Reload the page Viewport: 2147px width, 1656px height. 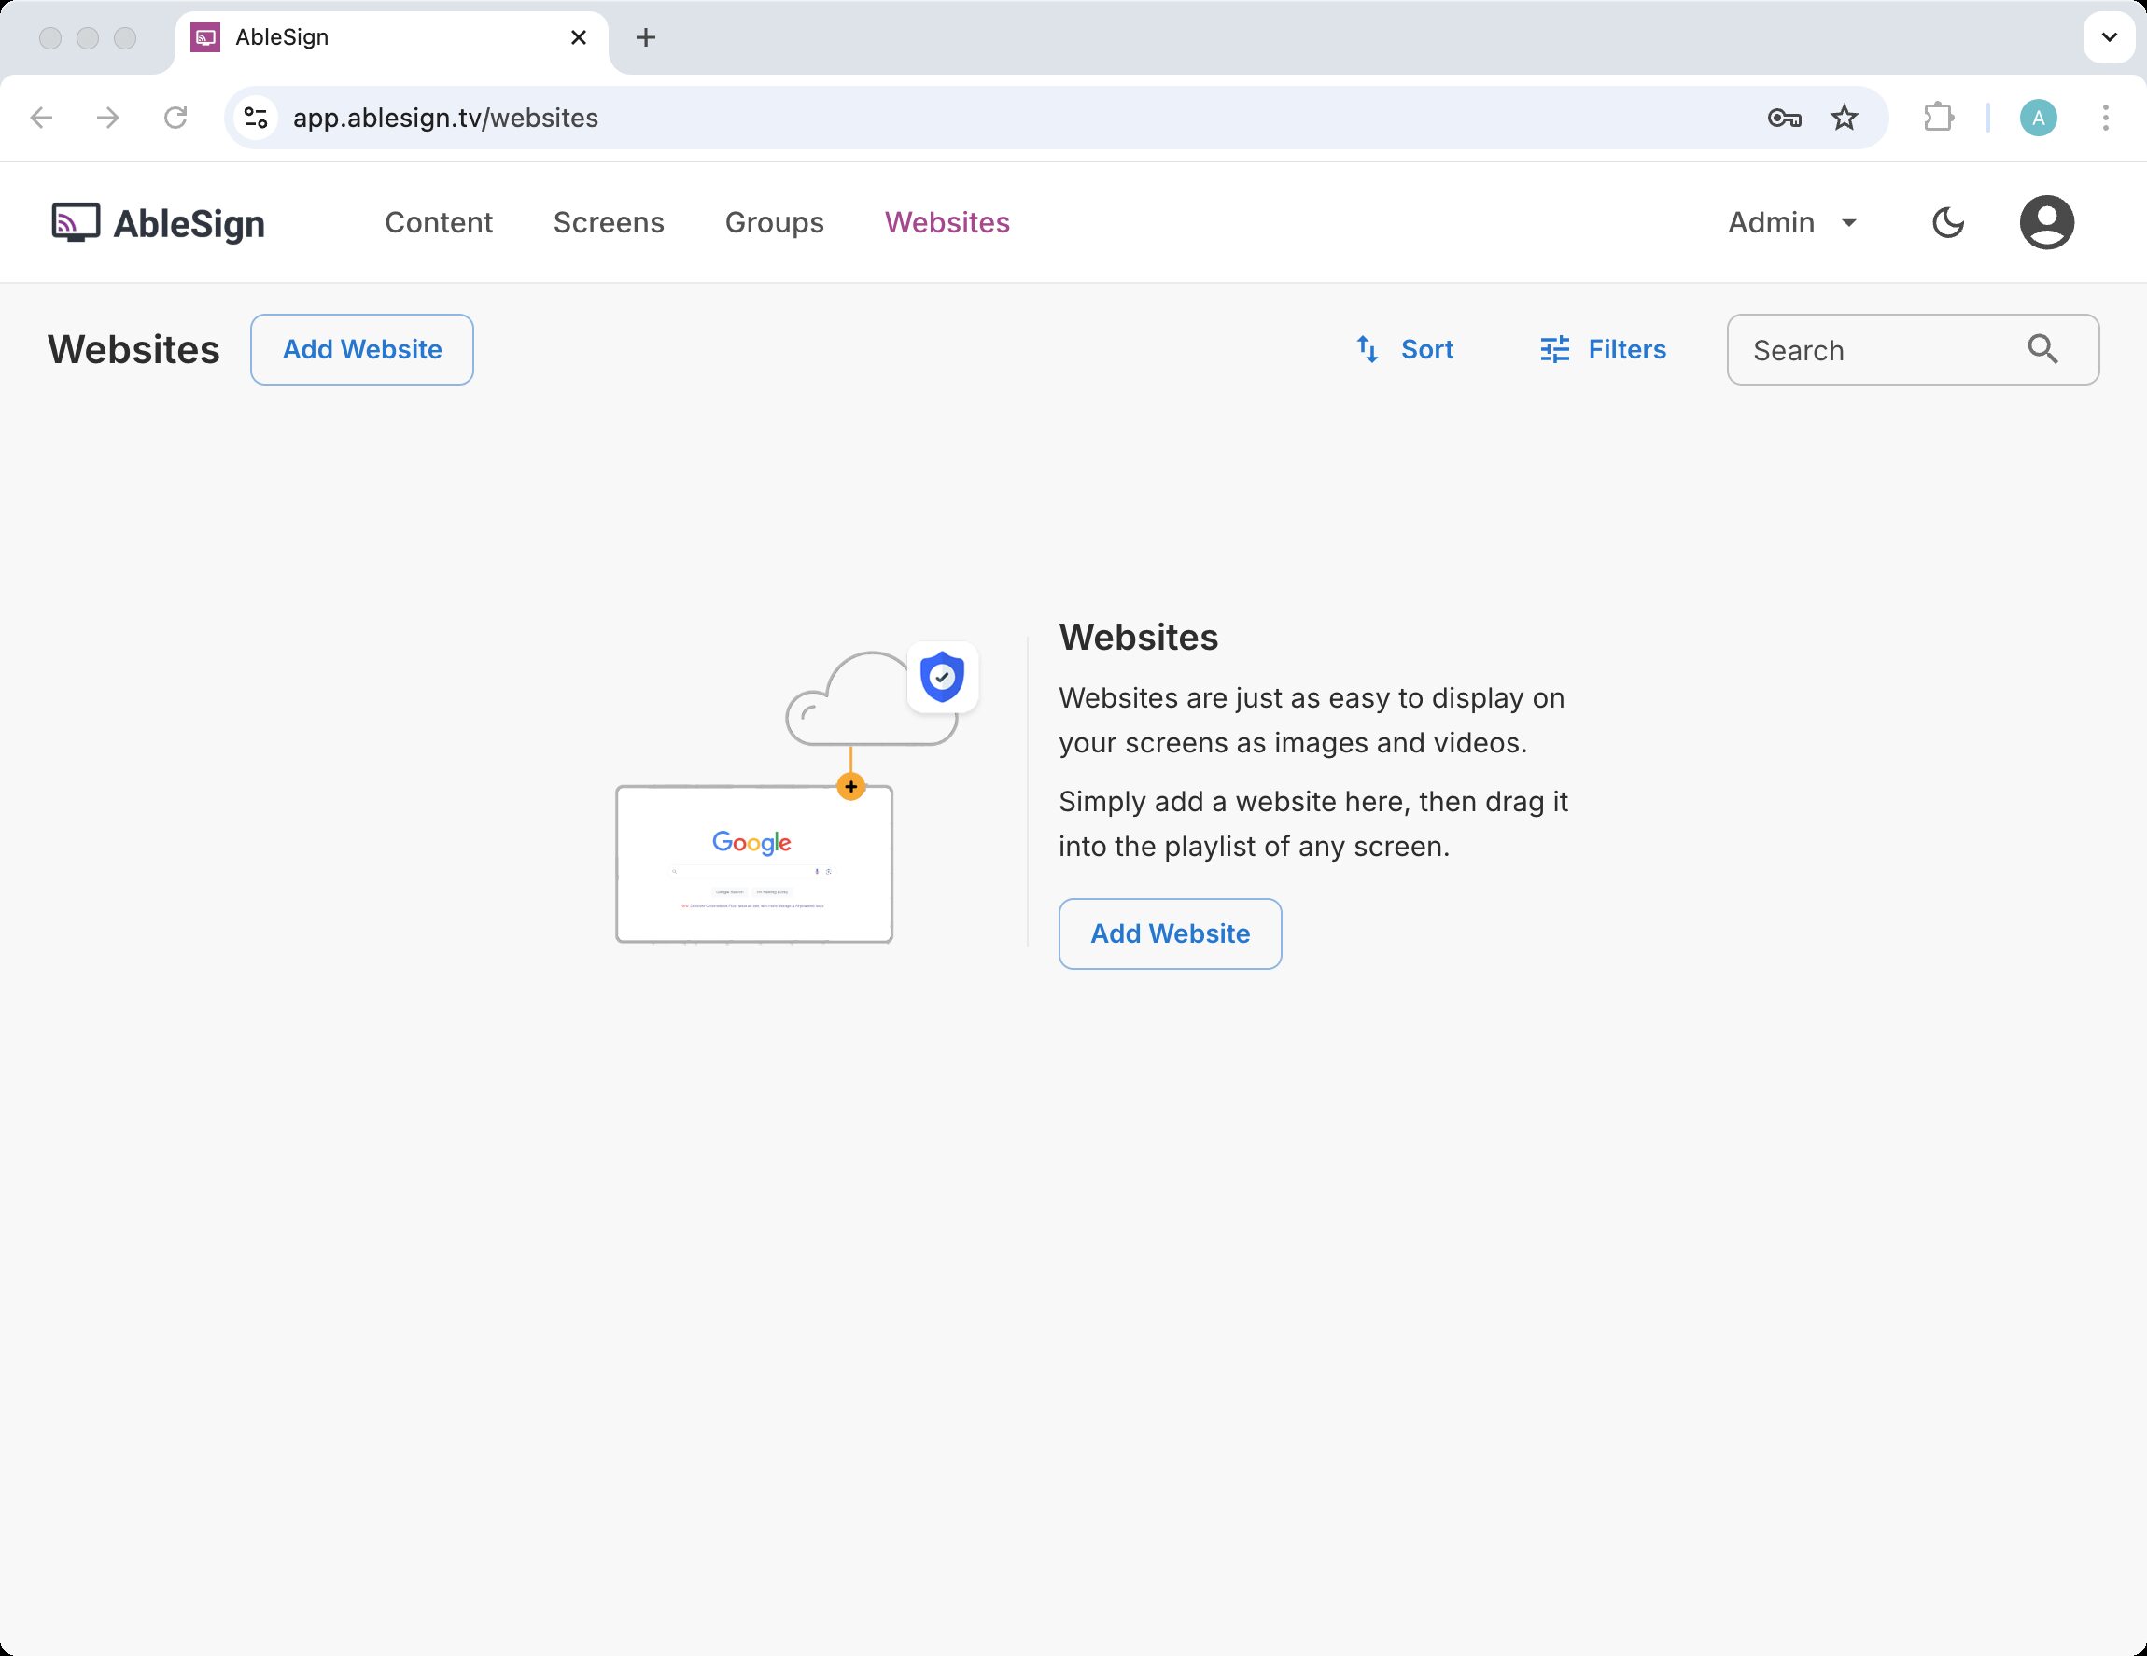click(x=175, y=118)
